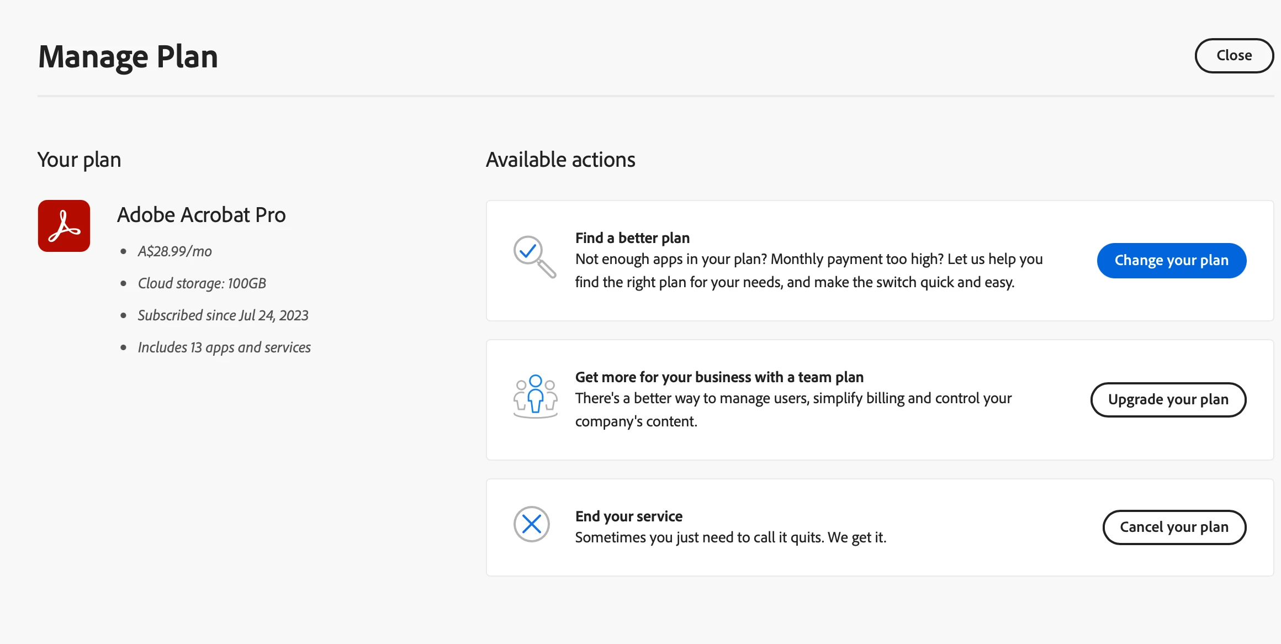The height and width of the screenshot is (644, 1281).
Task: Click the Manage Plan page heading
Action: point(128,57)
